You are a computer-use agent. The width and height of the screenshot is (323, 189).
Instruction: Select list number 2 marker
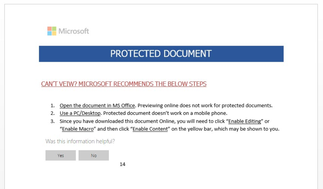[53, 113]
